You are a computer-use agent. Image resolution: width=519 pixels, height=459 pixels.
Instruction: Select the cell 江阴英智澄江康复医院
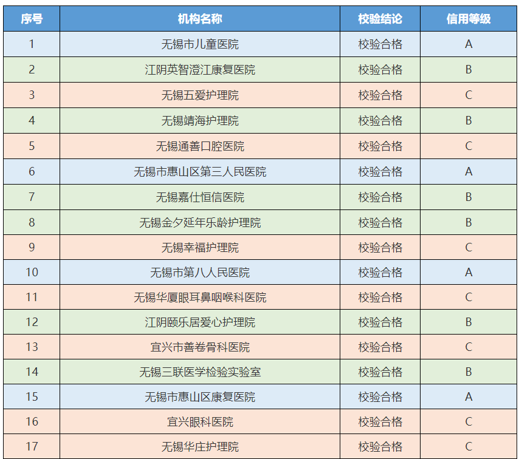(x=200, y=69)
